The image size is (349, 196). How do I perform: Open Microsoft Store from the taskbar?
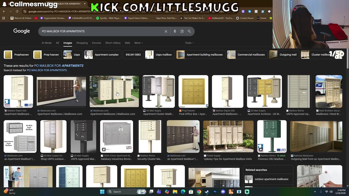coord(191,192)
